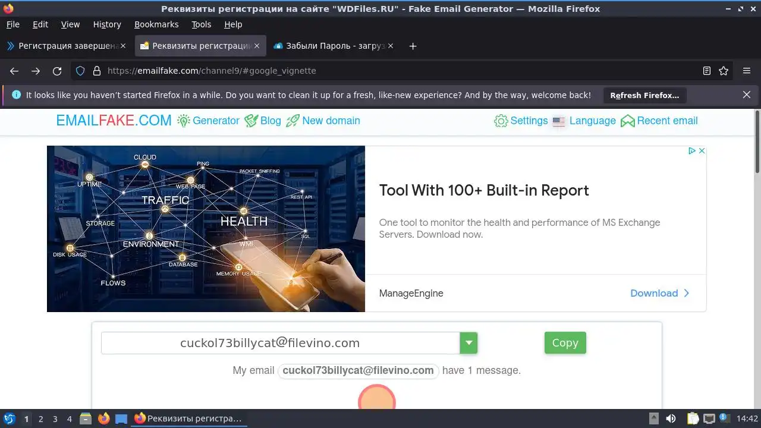Close the ManageEngine ad with X

[702, 151]
